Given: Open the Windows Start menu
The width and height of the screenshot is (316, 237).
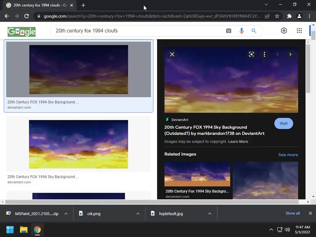Looking at the screenshot, I should [10, 230].
